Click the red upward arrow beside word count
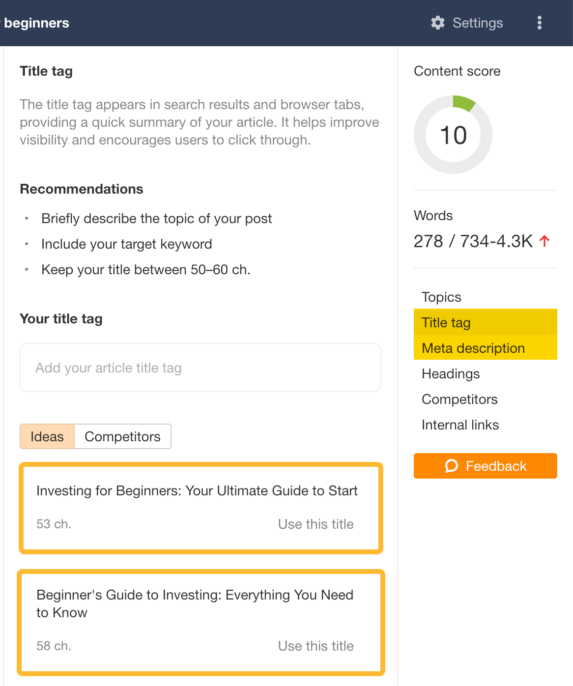Viewport: 573px width, 686px height. pos(544,240)
